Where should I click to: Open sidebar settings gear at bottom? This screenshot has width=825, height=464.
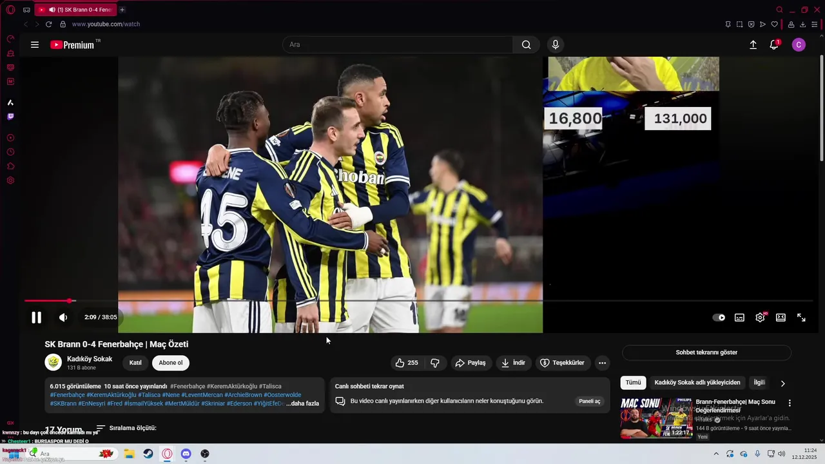pos(10,180)
